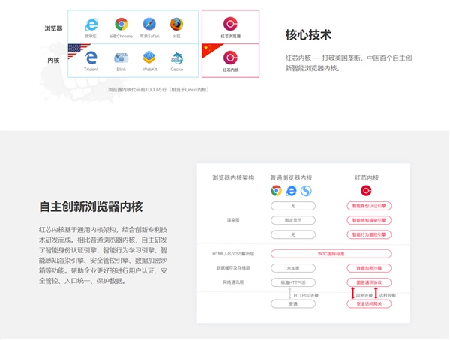Click the W3C国际标准 wide pill

pyautogui.click(x=331, y=254)
